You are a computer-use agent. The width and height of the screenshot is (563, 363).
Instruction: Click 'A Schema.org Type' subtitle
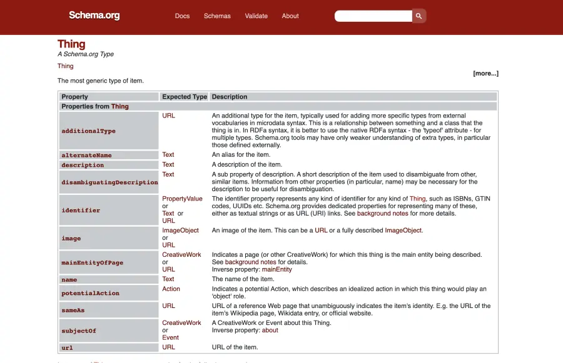[86, 54]
